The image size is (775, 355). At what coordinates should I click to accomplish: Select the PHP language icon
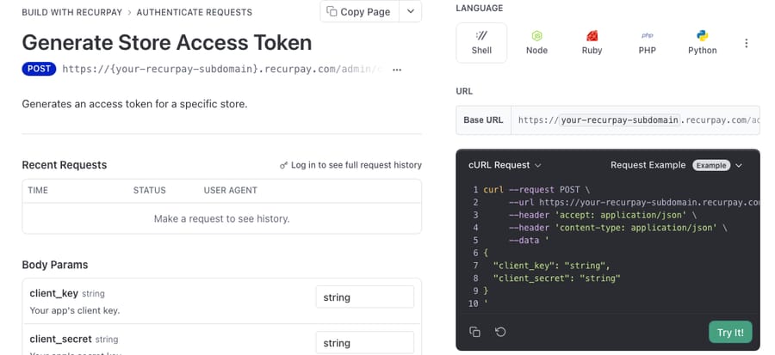coord(647,43)
